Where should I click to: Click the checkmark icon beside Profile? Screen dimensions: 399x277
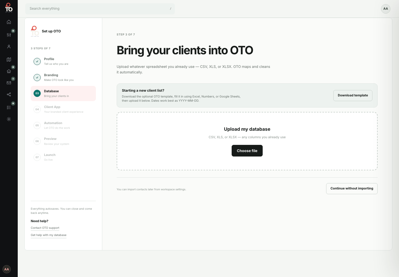[x=37, y=61]
